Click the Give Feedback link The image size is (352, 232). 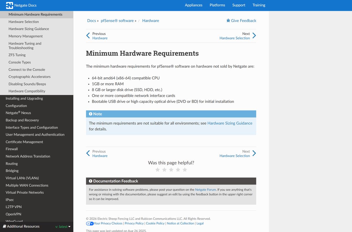click(x=241, y=21)
